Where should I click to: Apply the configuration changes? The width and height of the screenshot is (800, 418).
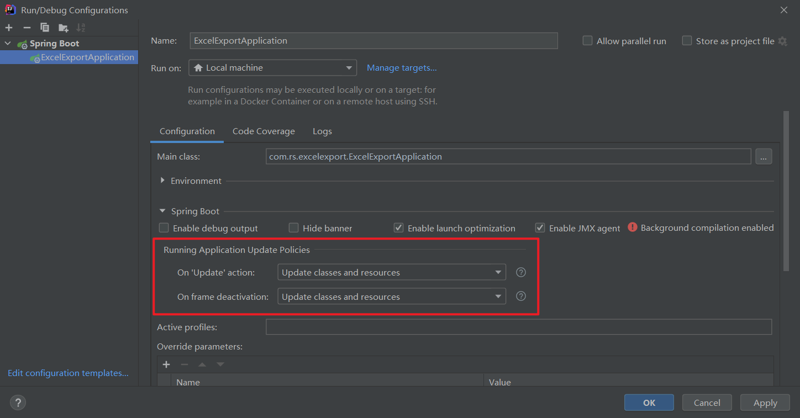pyautogui.click(x=765, y=403)
